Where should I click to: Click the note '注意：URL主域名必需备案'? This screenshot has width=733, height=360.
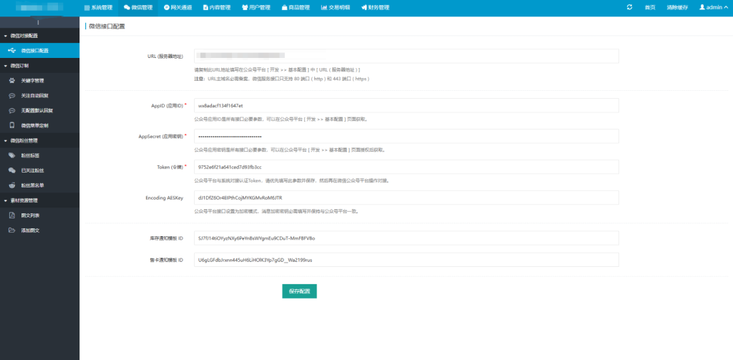coord(222,79)
